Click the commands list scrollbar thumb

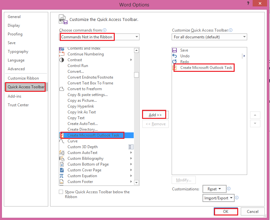click(x=136, y=75)
